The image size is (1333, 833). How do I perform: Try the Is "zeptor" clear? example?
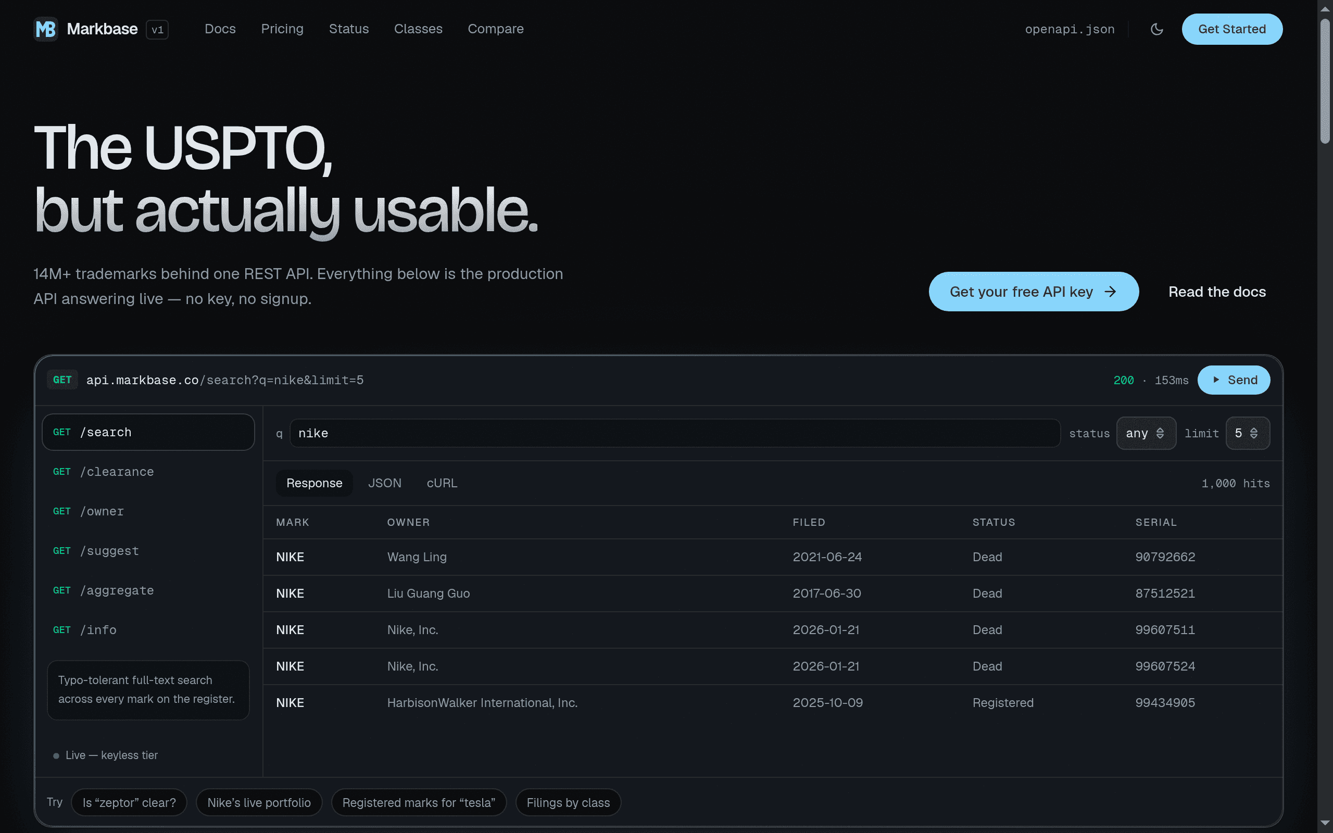click(x=129, y=803)
